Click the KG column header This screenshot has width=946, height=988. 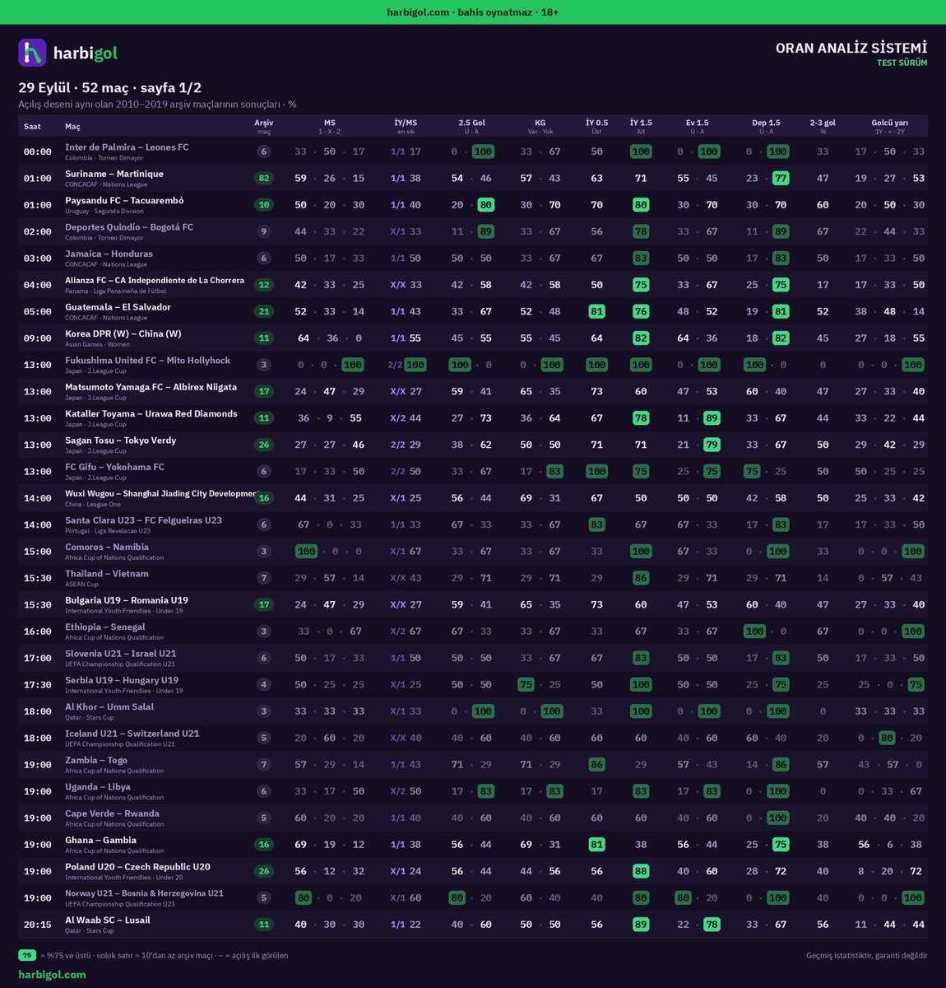(x=540, y=126)
